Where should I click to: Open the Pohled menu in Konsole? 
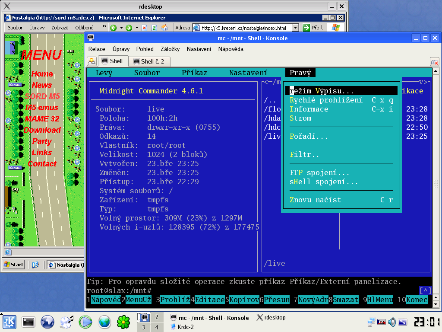145,49
